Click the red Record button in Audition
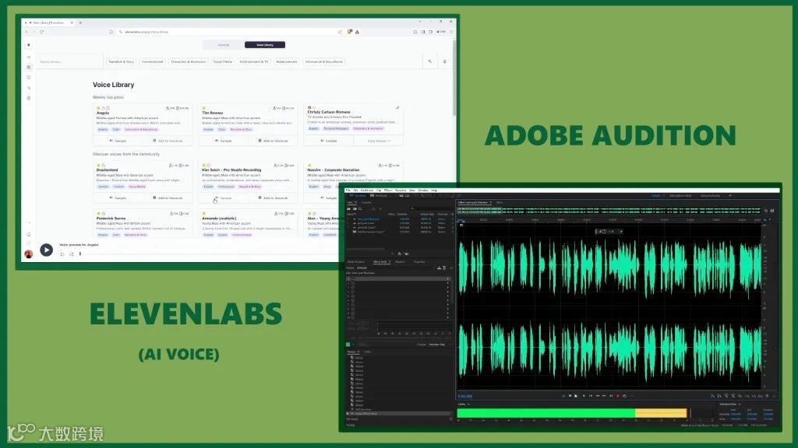 618,396
